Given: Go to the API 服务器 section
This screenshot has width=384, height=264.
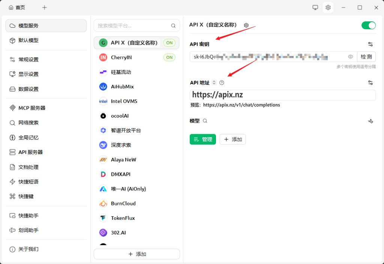Looking at the screenshot, I should tap(46, 152).
